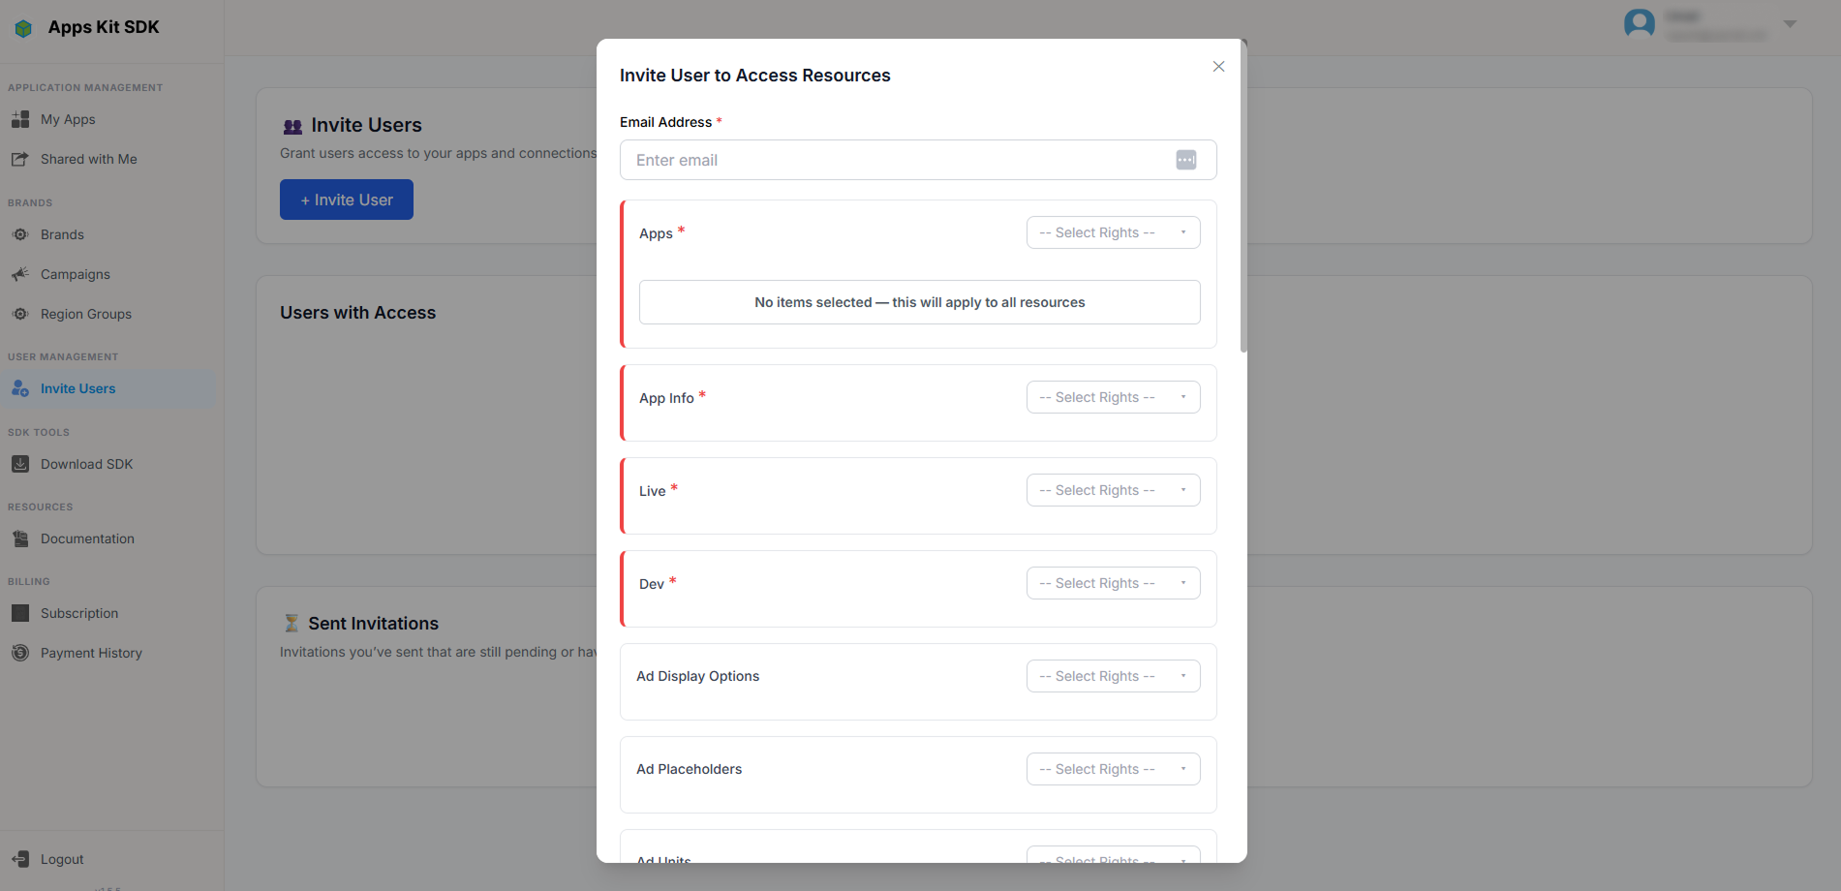This screenshot has width=1841, height=891.
Task: Click the + Invite User button
Action: [x=347, y=200]
